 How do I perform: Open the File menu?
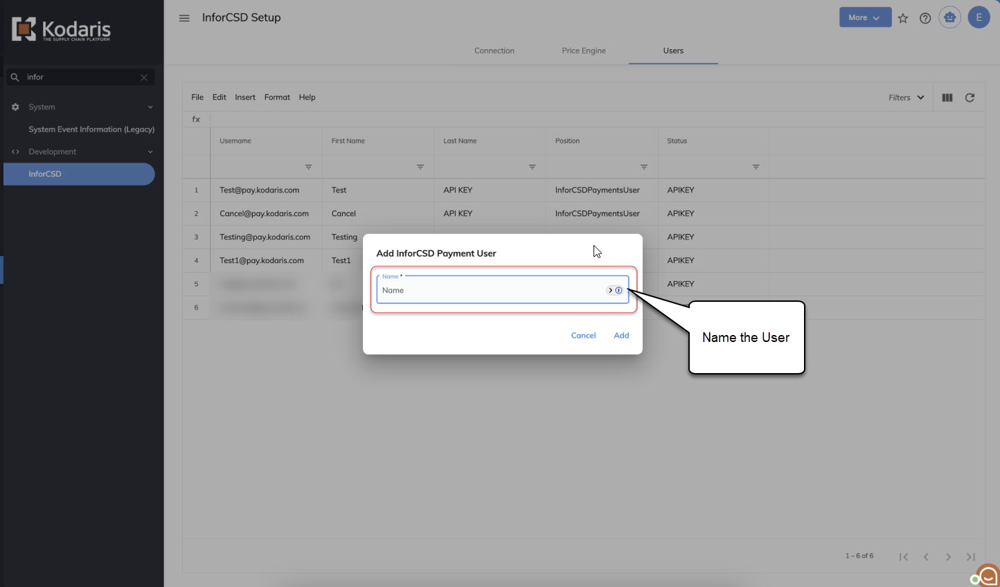pyautogui.click(x=197, y=98)
